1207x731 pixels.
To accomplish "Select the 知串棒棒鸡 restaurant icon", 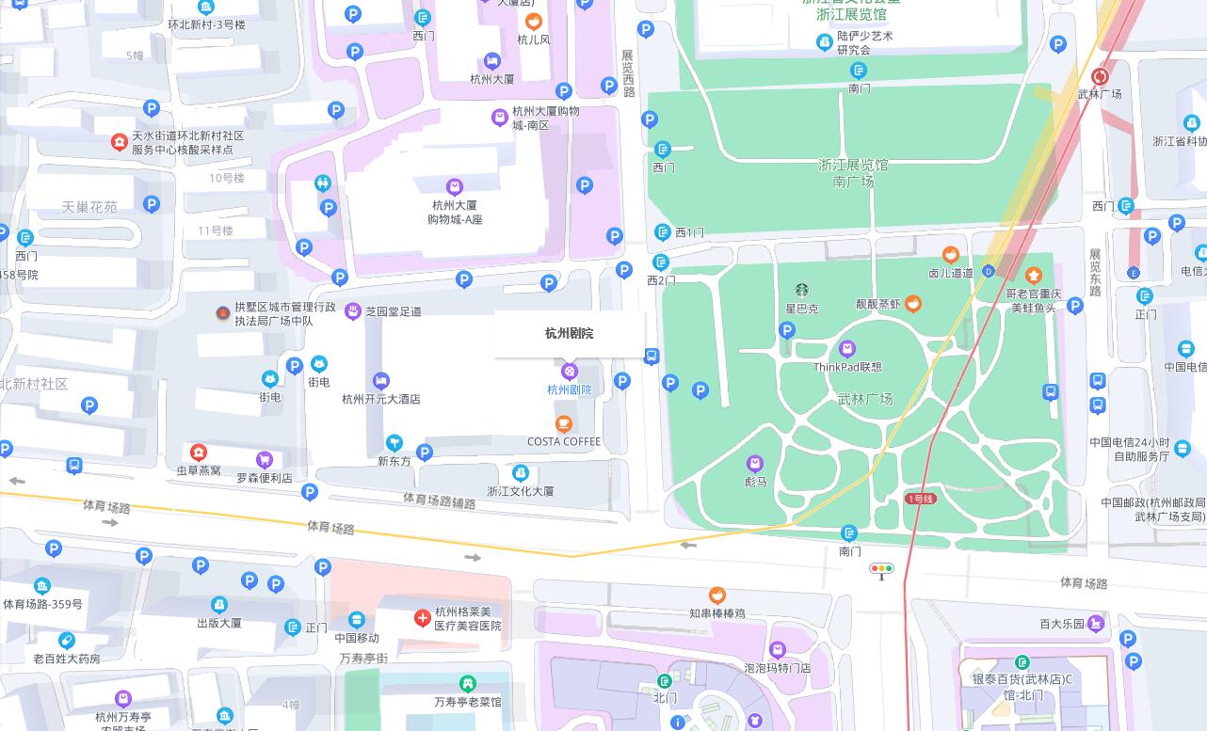I will click(x=716, y=596).
